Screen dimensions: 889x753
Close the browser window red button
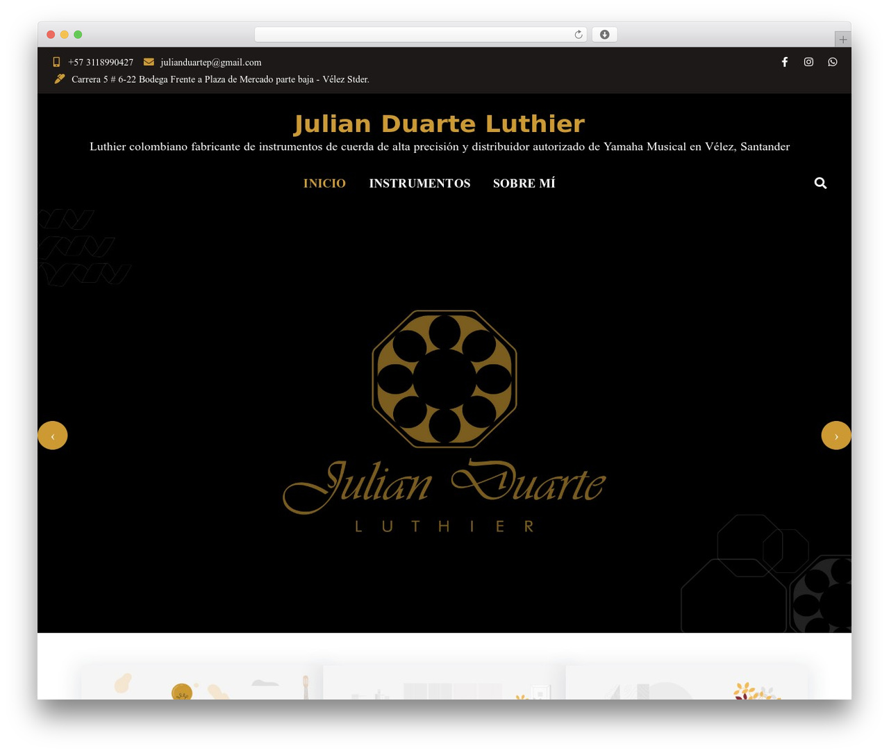(x=51, y=35)
